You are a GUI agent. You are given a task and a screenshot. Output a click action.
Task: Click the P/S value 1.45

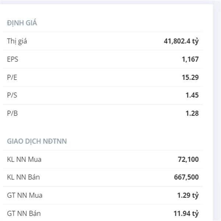pyautogui.click(x=192, y=95)
